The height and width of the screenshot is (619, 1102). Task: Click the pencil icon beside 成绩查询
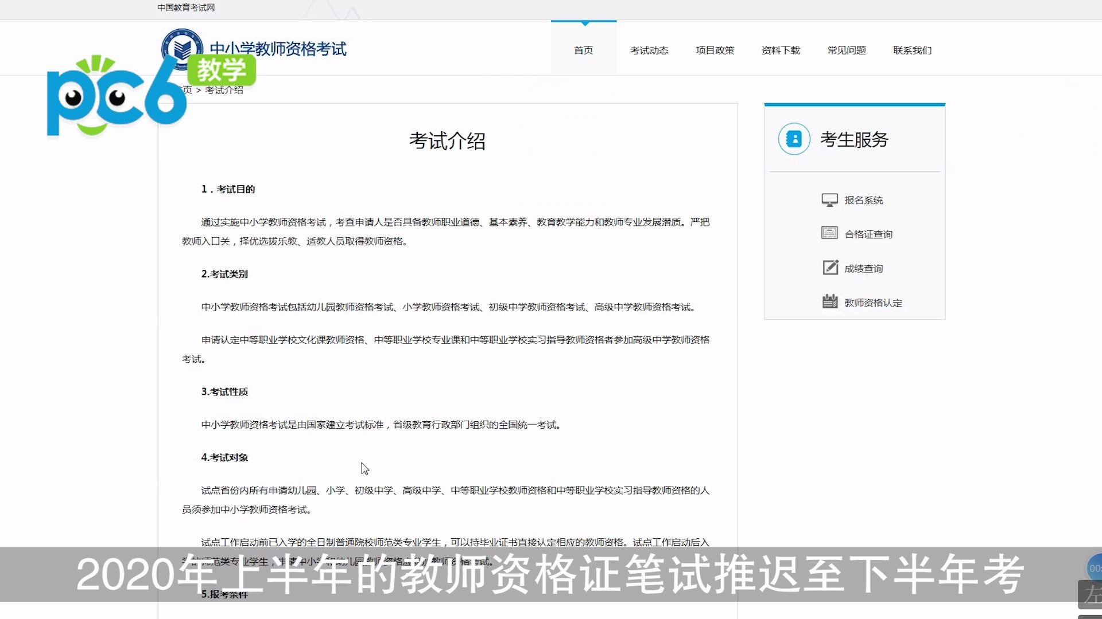click(830, 268)
